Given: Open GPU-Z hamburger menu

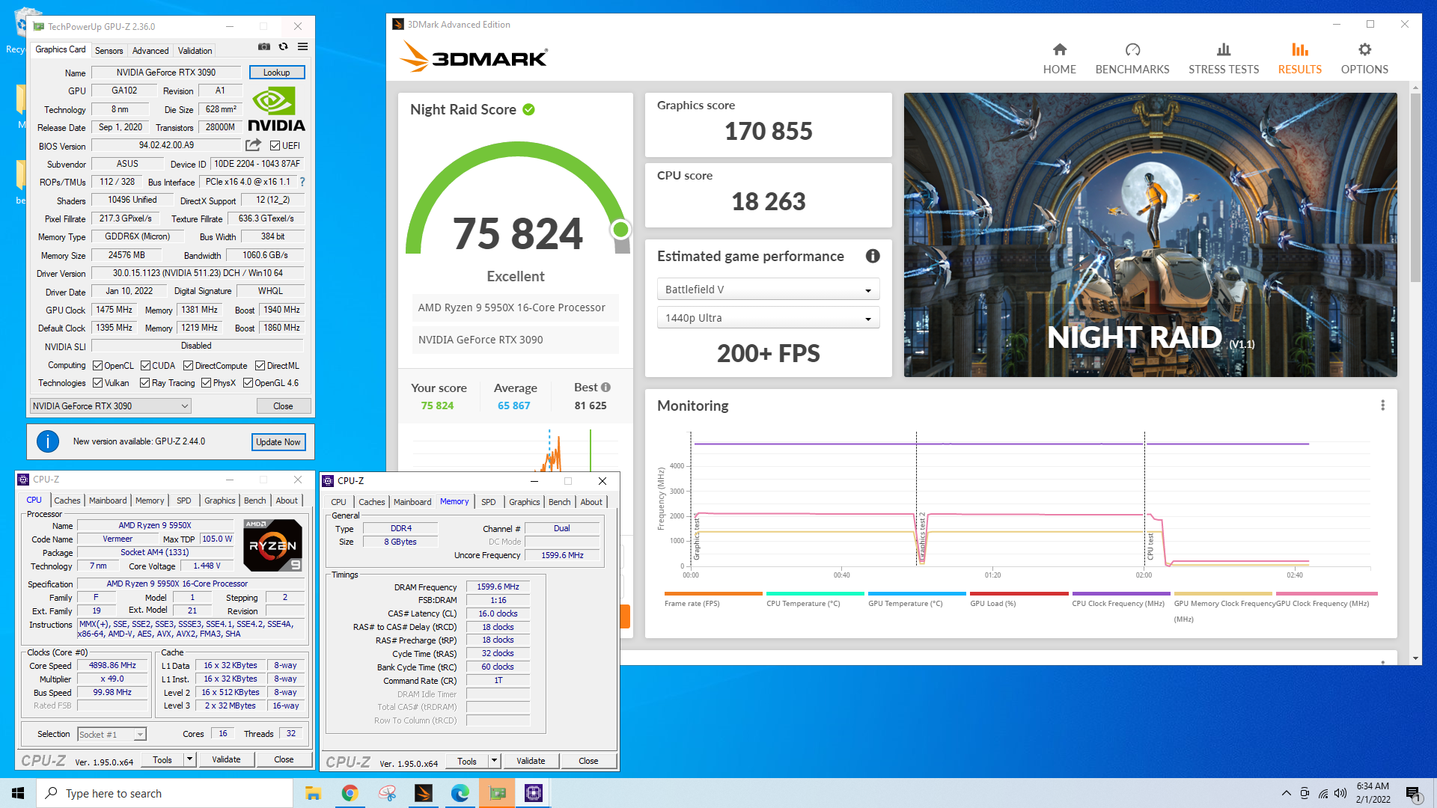Looking at the screenshot, I should click(302, 46).
